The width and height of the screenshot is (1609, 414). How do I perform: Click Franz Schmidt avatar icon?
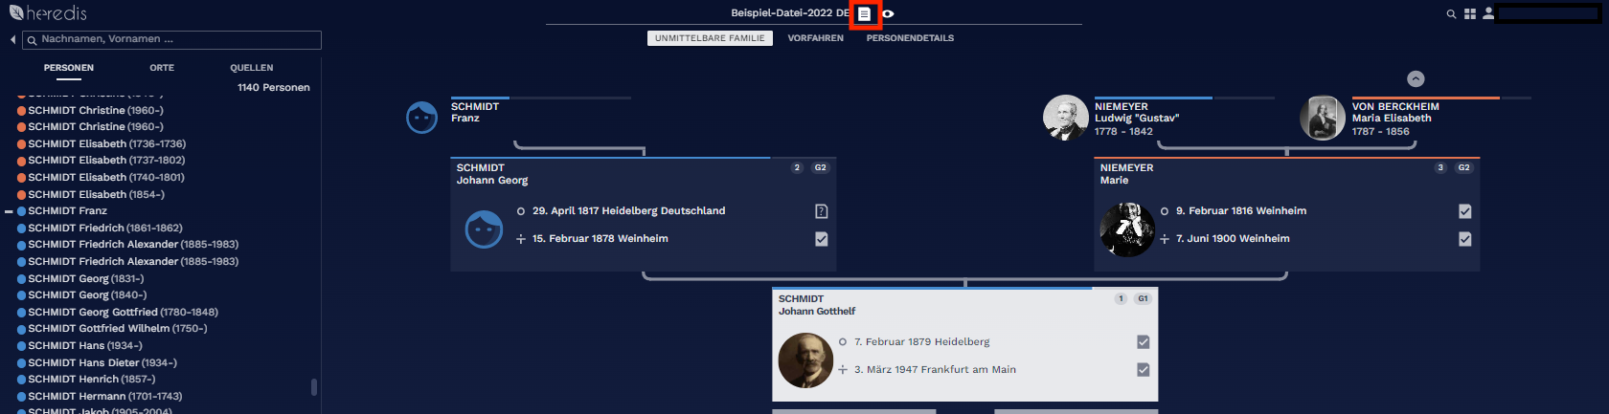[422, 118]
